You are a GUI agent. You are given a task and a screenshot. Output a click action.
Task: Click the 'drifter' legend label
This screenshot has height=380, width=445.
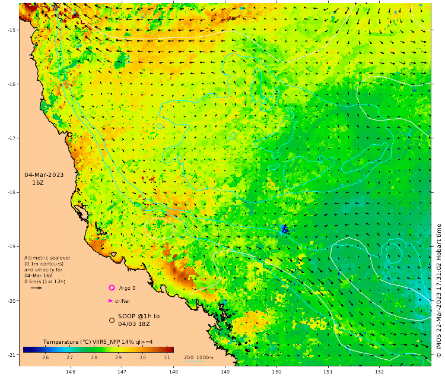122,301
